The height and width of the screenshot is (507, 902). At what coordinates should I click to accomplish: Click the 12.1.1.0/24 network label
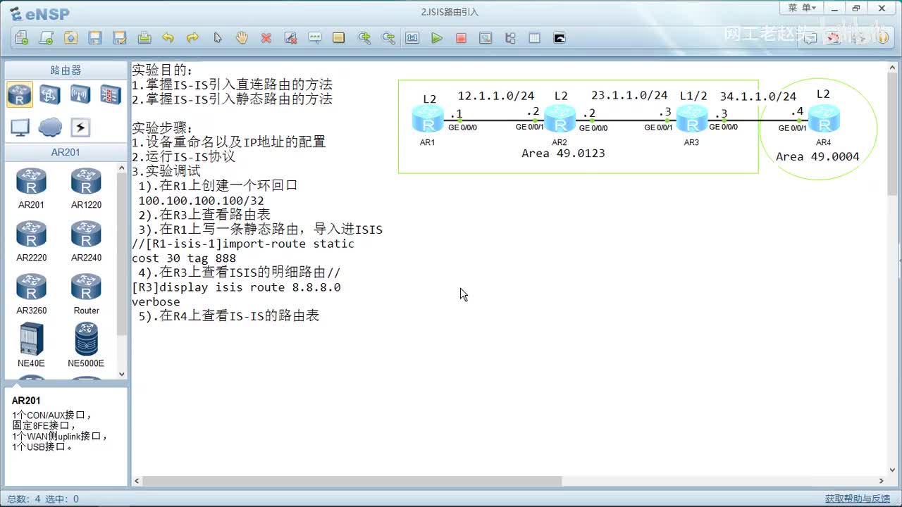[x=496, y=96]
